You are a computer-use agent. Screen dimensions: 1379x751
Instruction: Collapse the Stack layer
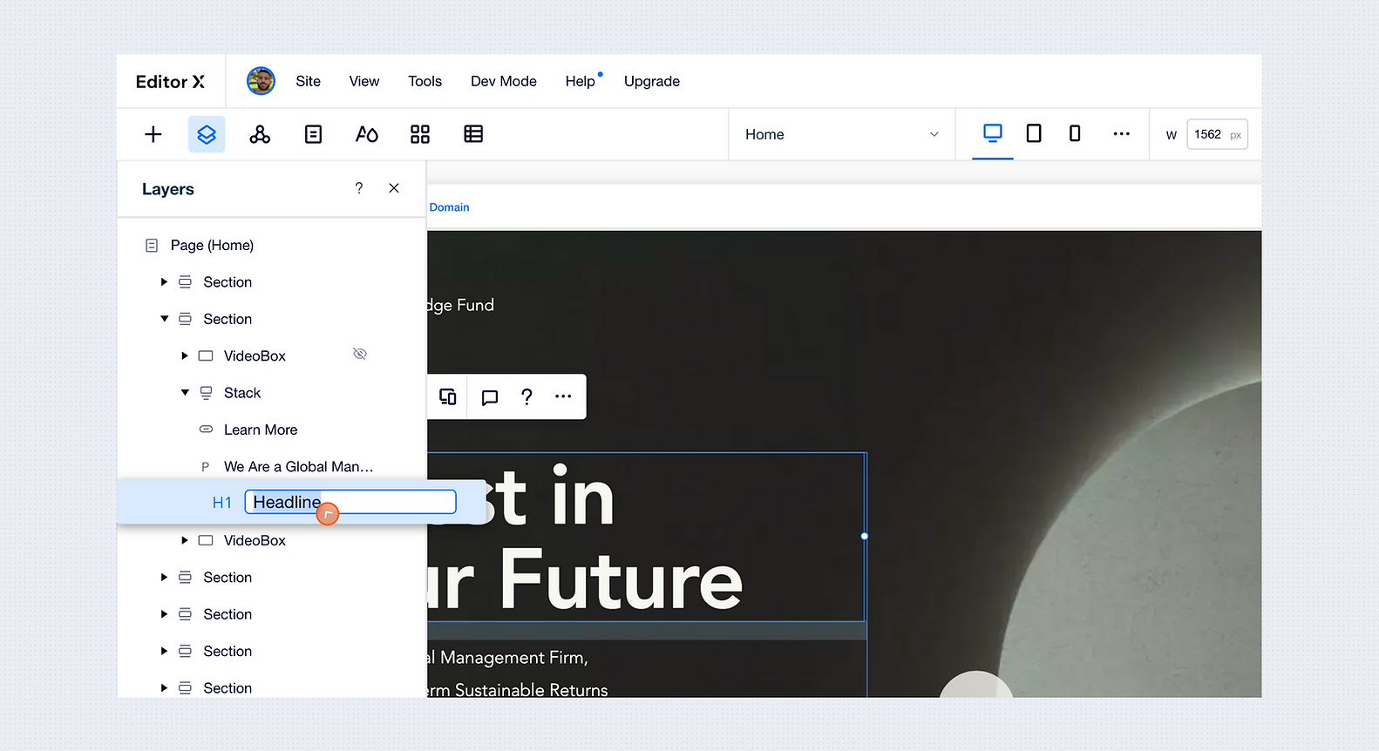tap(185, 393)
